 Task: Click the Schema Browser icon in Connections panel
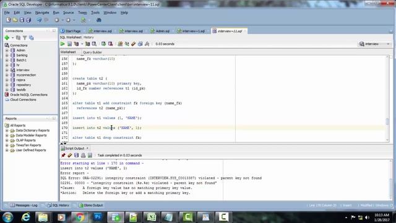click(32, 38)
